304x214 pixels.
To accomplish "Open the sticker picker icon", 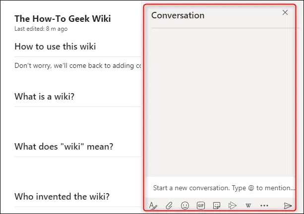I will [x=217, y=206].
